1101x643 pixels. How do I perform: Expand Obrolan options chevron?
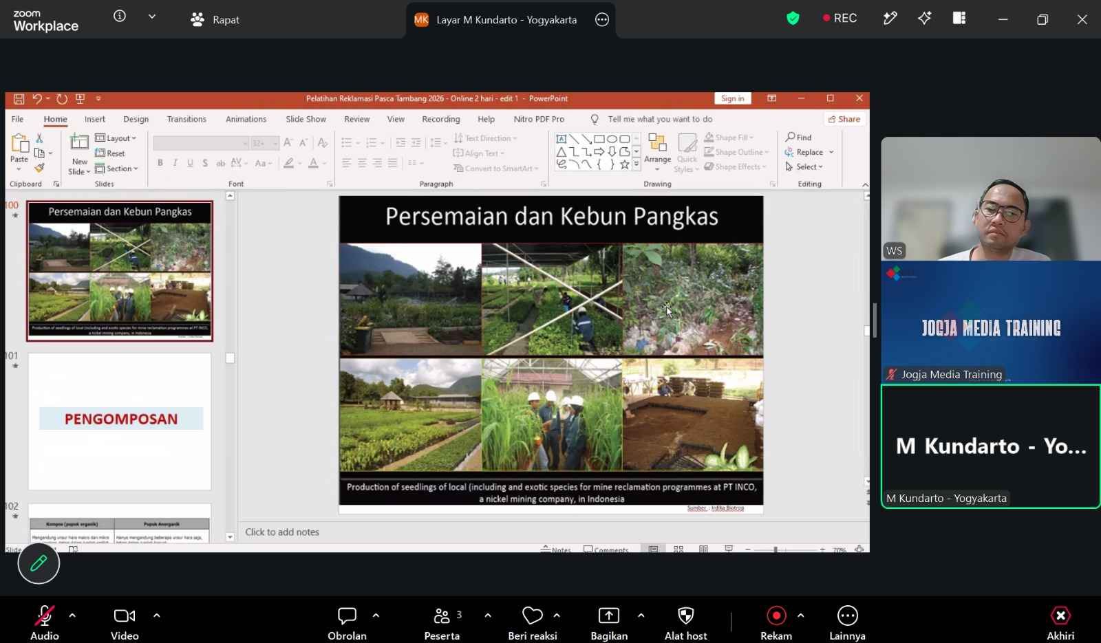click(376, 615)
